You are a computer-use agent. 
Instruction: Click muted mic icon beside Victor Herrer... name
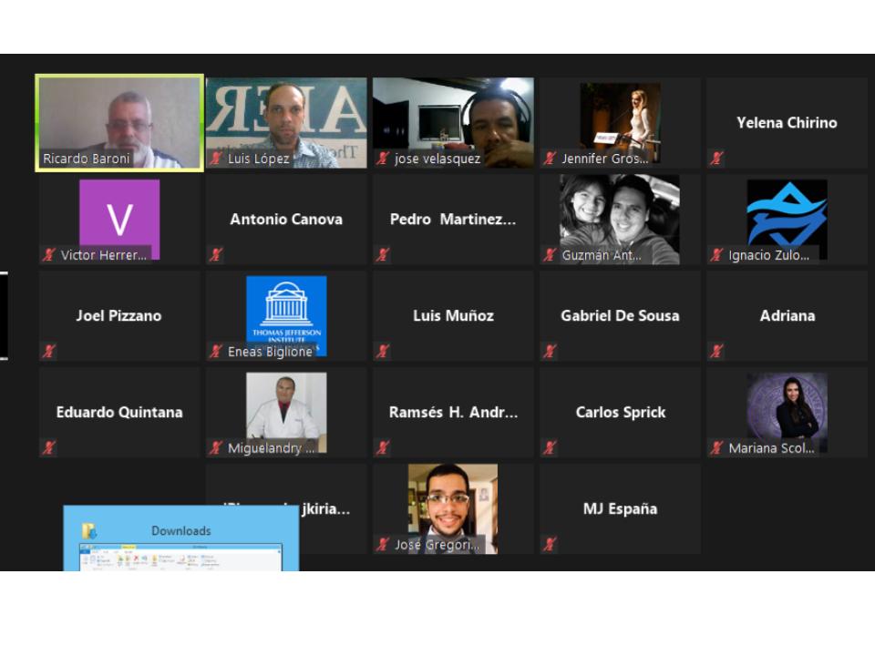tap(49, 255)
